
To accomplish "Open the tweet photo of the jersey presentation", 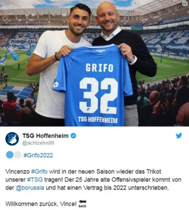I will (x=94, y=63).
